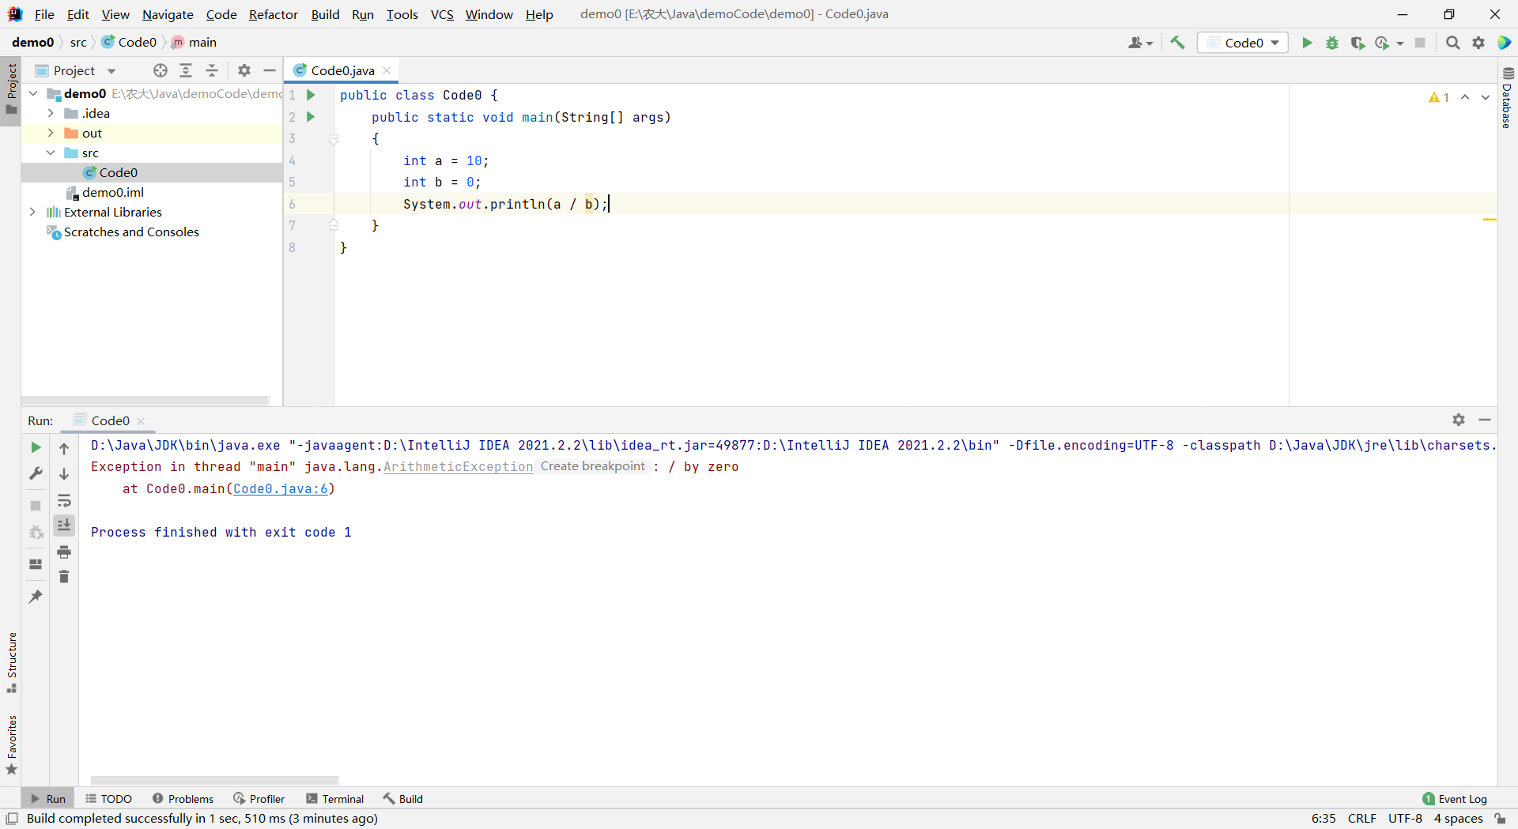Follow the Code0.java:6 stack trace link
Screen dimensions: 1518x829
pyautogui.click(x=281, y=489)
